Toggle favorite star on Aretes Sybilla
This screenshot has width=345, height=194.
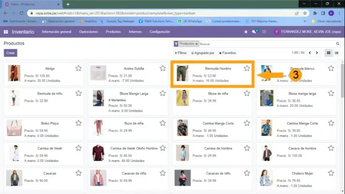click(163, 68)
